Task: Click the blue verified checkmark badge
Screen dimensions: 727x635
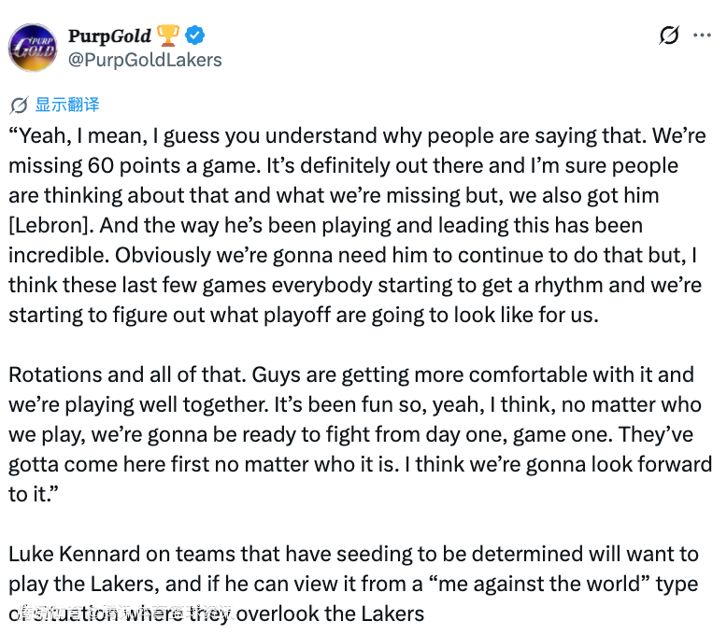Action: pos(195,36)
